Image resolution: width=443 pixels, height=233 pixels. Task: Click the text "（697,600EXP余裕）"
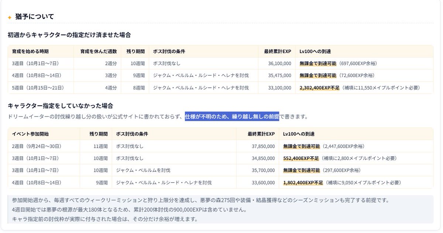357,63
